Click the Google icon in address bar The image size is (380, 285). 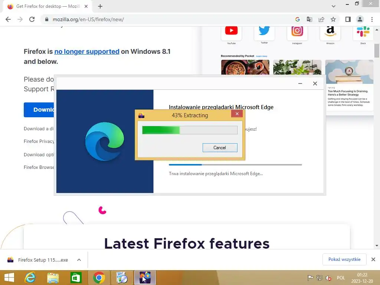point(298,19)
